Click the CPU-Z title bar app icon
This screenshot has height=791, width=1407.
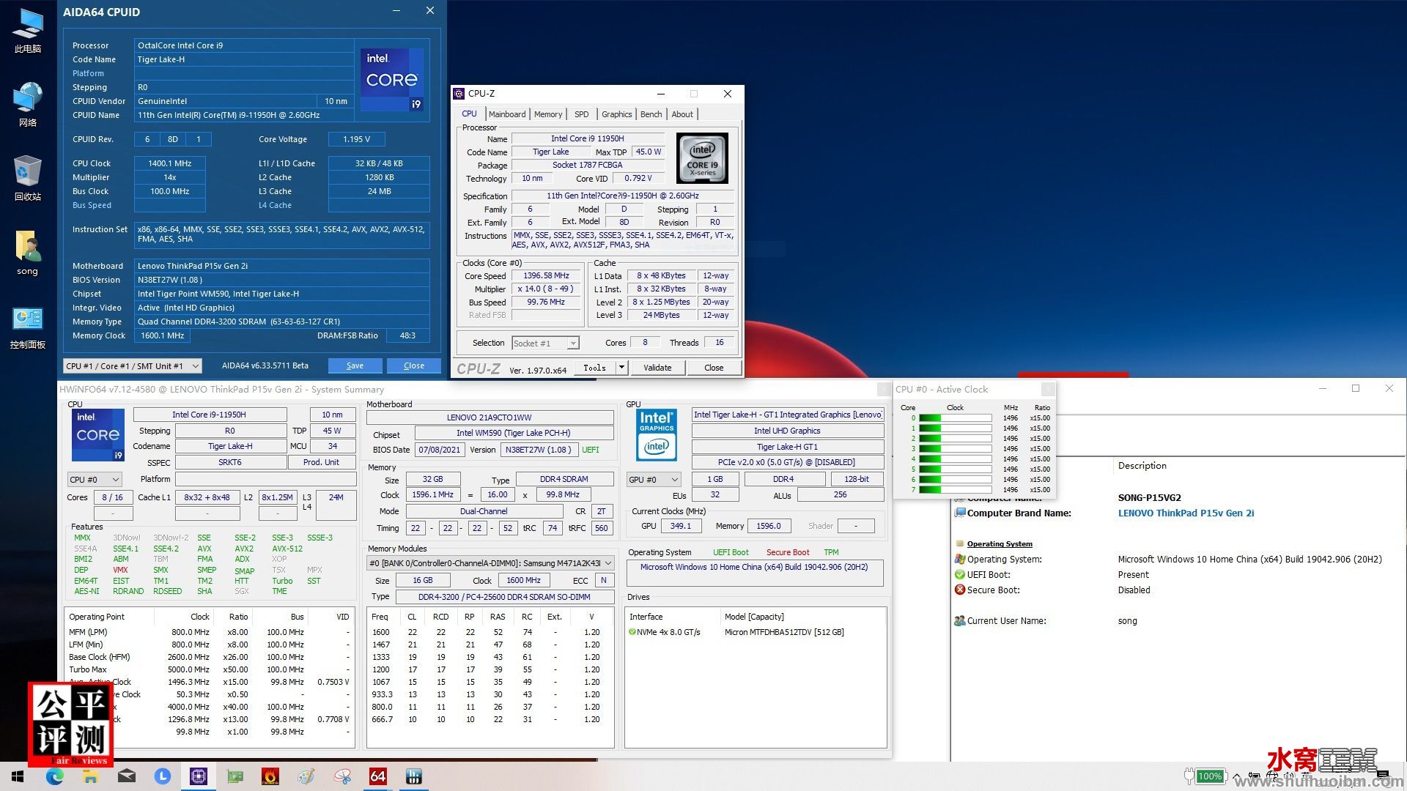pyautogui.click(x=459, y=94)
